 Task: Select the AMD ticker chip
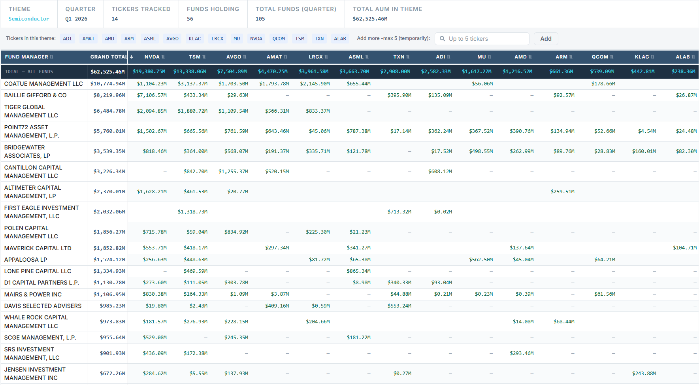[109, 39]
